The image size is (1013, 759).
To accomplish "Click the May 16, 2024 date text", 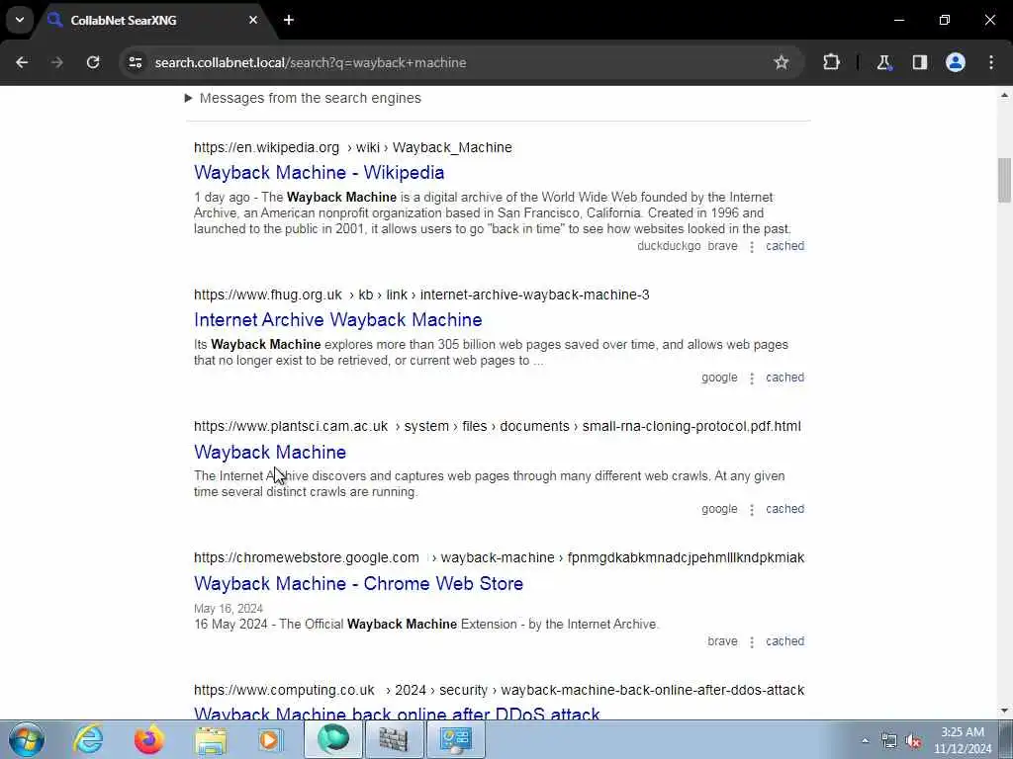I will pos(229,609).
